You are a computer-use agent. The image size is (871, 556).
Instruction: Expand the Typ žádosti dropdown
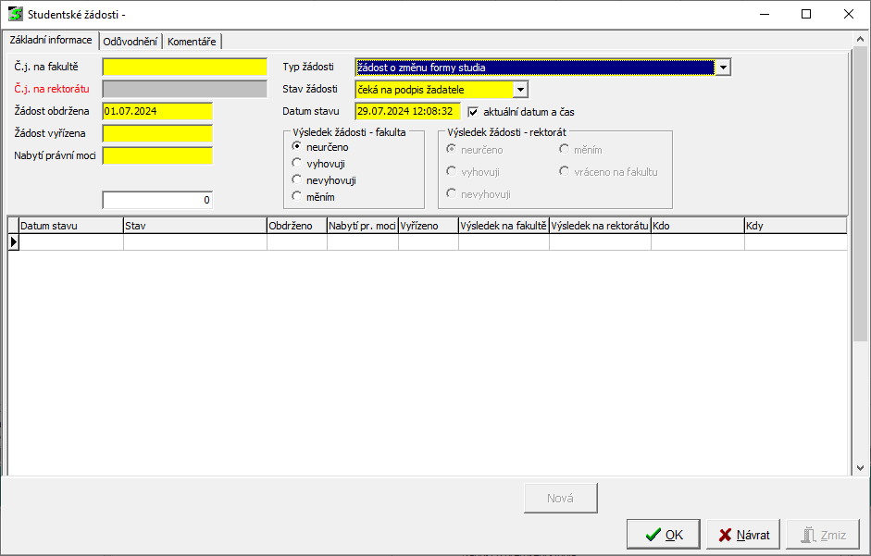(723, 68)
